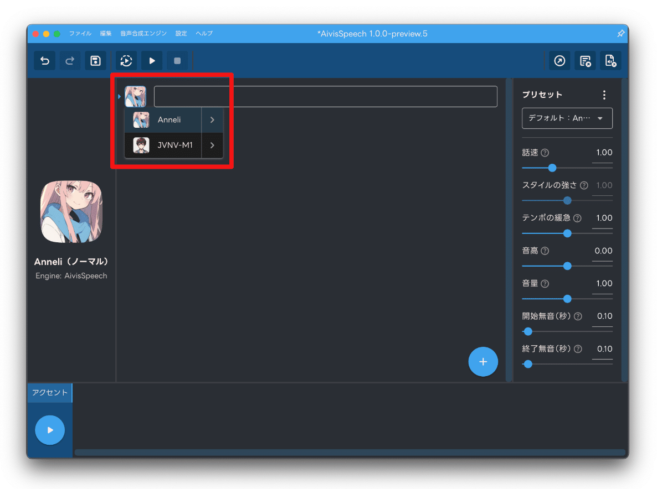Click the 音高 value field 0.00
This screenshot has width=657, height=489.
click(603, 251)
